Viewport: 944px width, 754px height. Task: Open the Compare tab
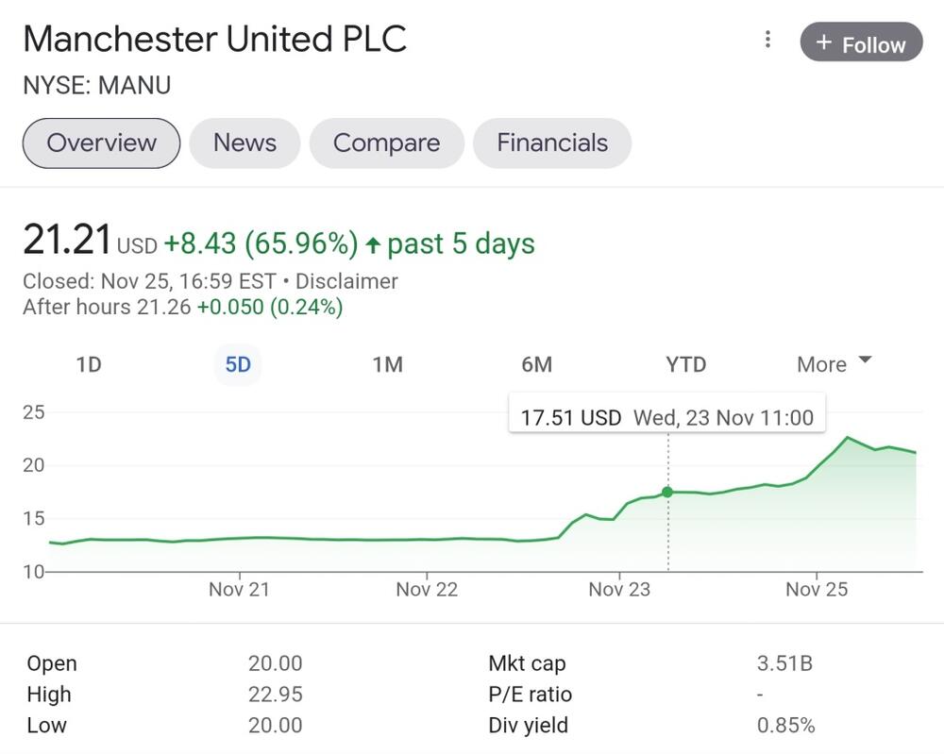tap(386, 143)
